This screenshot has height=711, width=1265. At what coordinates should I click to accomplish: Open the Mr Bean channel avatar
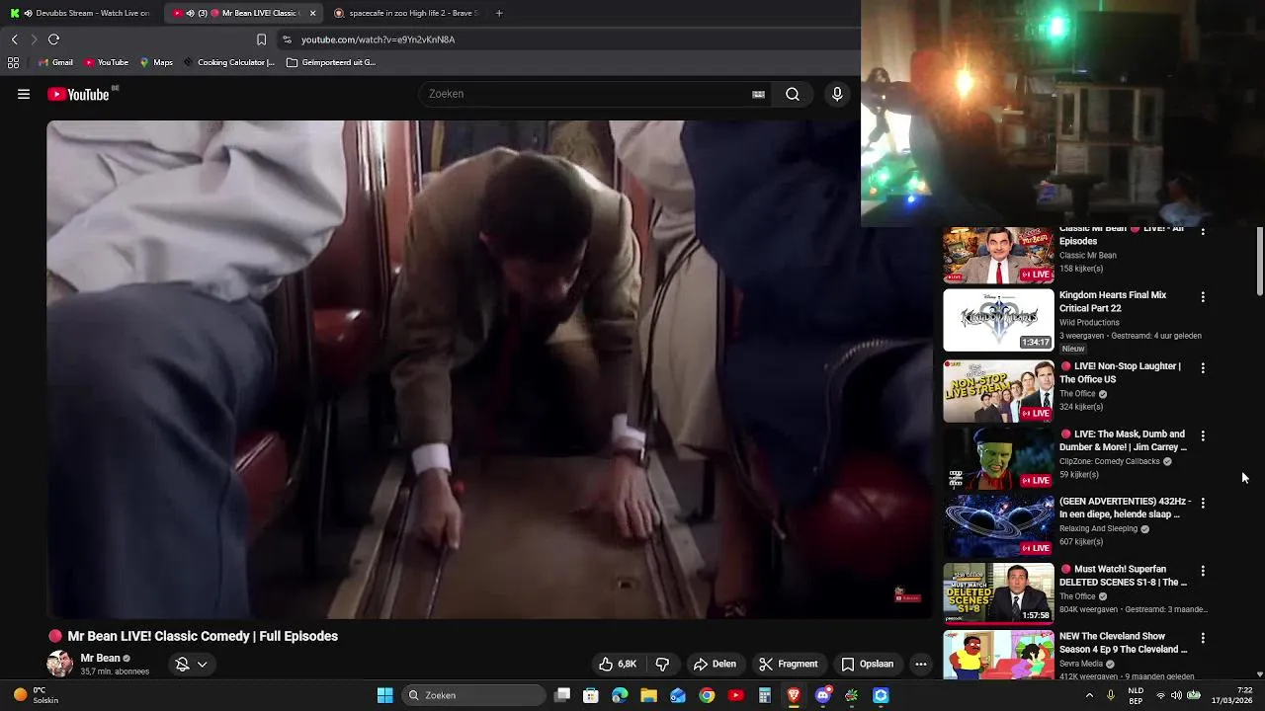pos(59,664)
